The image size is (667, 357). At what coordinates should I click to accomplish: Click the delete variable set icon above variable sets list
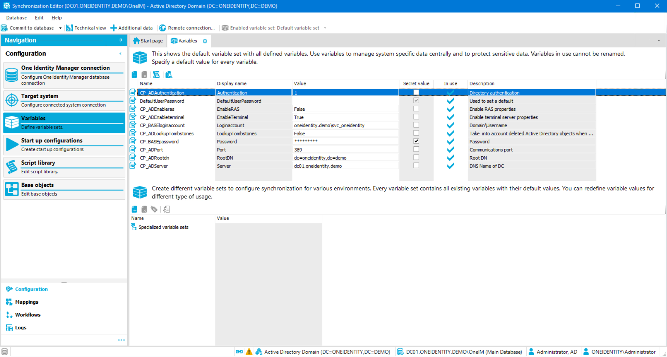point(144,209)
